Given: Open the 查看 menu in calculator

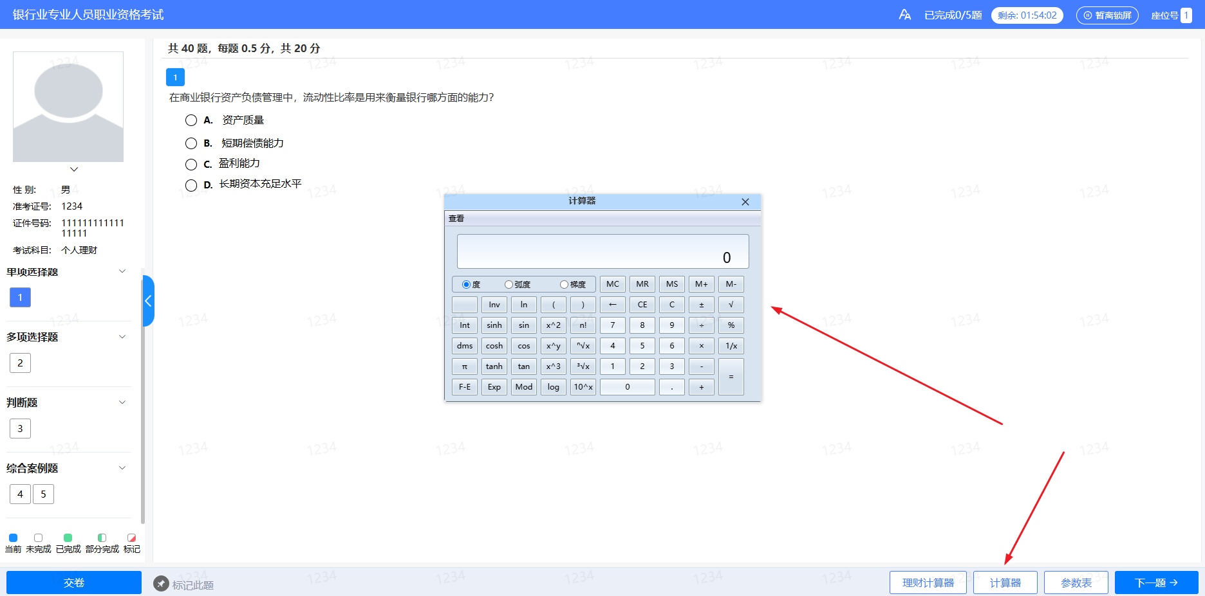Looking at the screenshot, I should pyautogui.click(x=456, y=219).
